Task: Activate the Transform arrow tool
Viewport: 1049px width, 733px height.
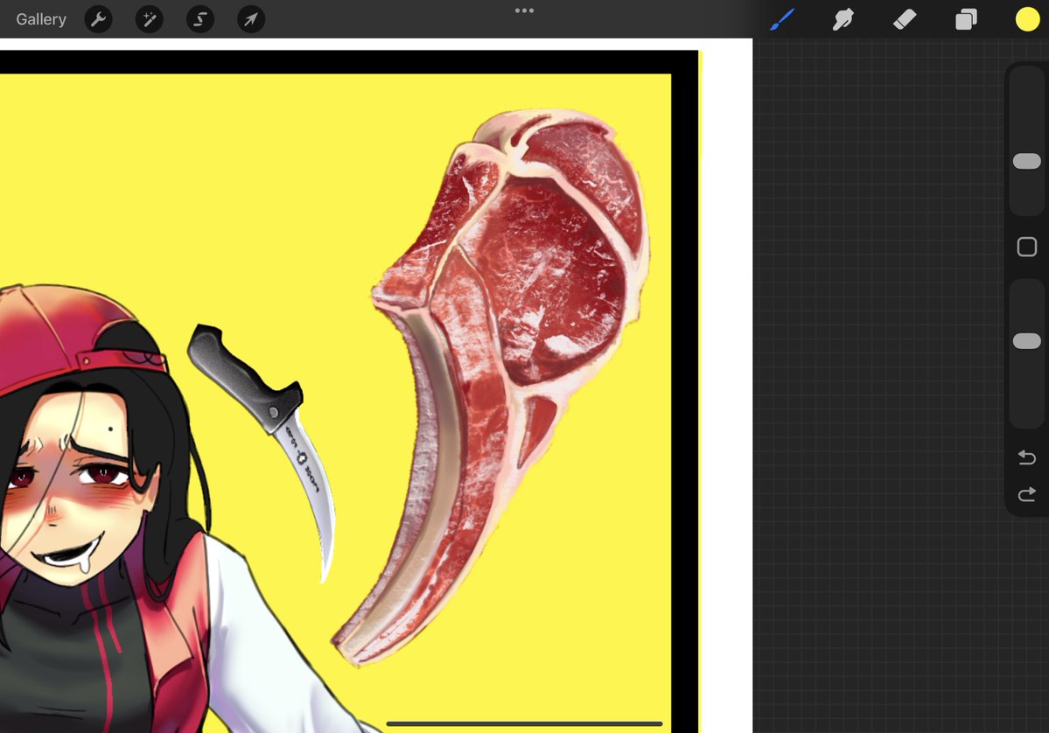Action: coord(251,19)
